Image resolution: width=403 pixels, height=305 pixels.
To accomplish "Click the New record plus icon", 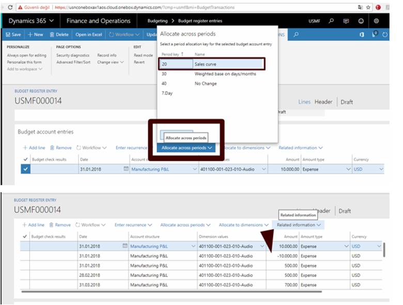I will click(30, 35).
